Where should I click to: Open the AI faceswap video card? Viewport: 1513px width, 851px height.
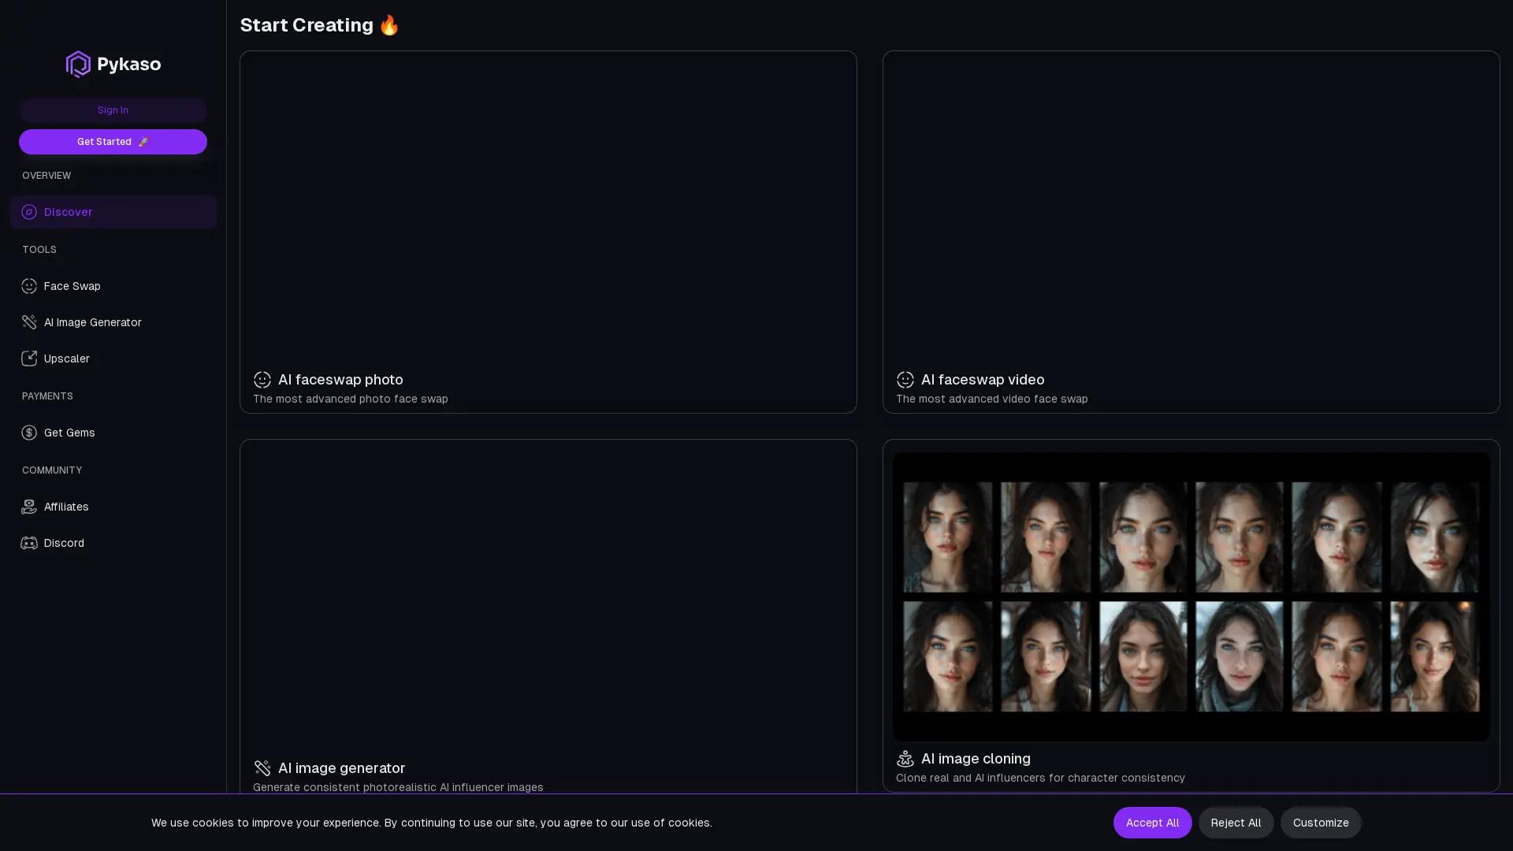pos(1191,232)
